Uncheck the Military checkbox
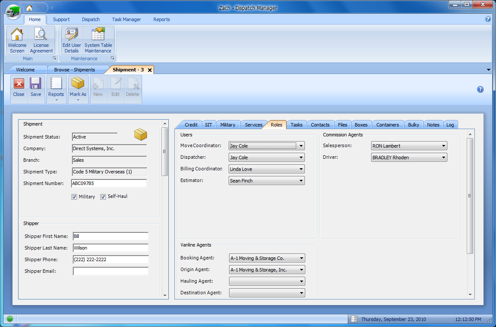 pos(74,197)
